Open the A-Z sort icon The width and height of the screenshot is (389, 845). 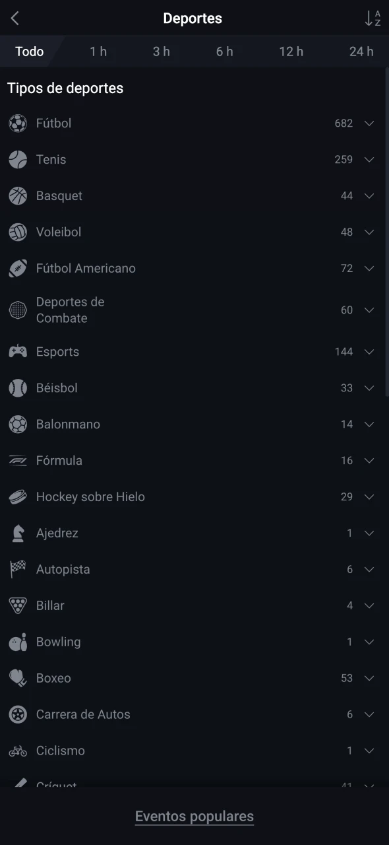[373, 18]
